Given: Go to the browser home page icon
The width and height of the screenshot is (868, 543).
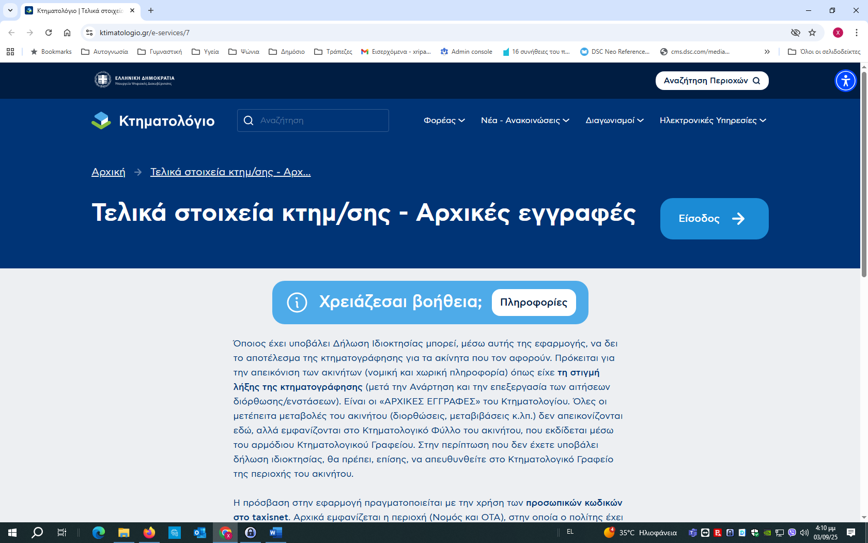Looking at the screenshot, I should [67, 33].
